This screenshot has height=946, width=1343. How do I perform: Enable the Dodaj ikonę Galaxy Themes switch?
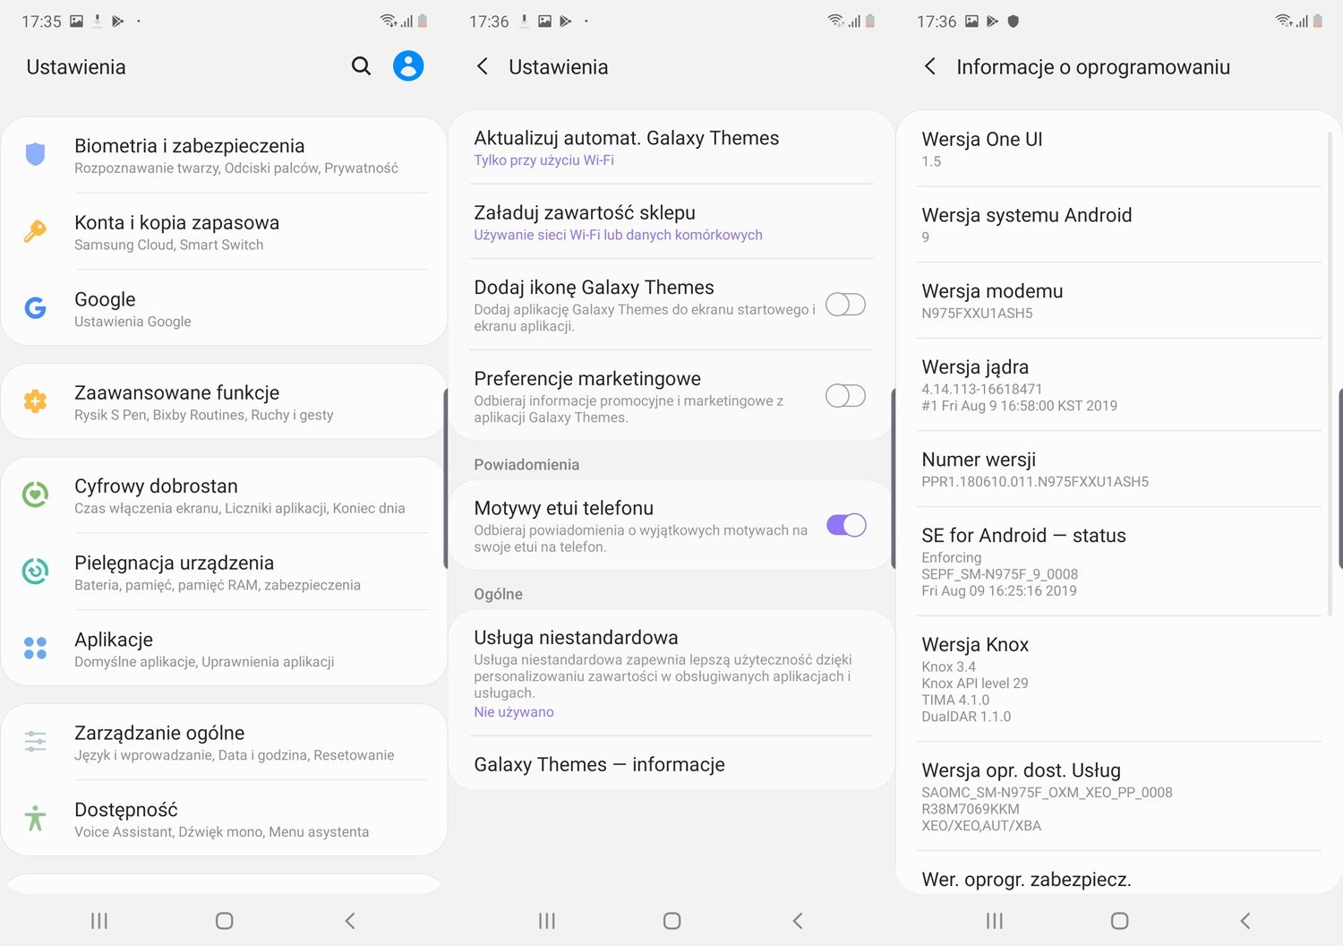point(845,305)
